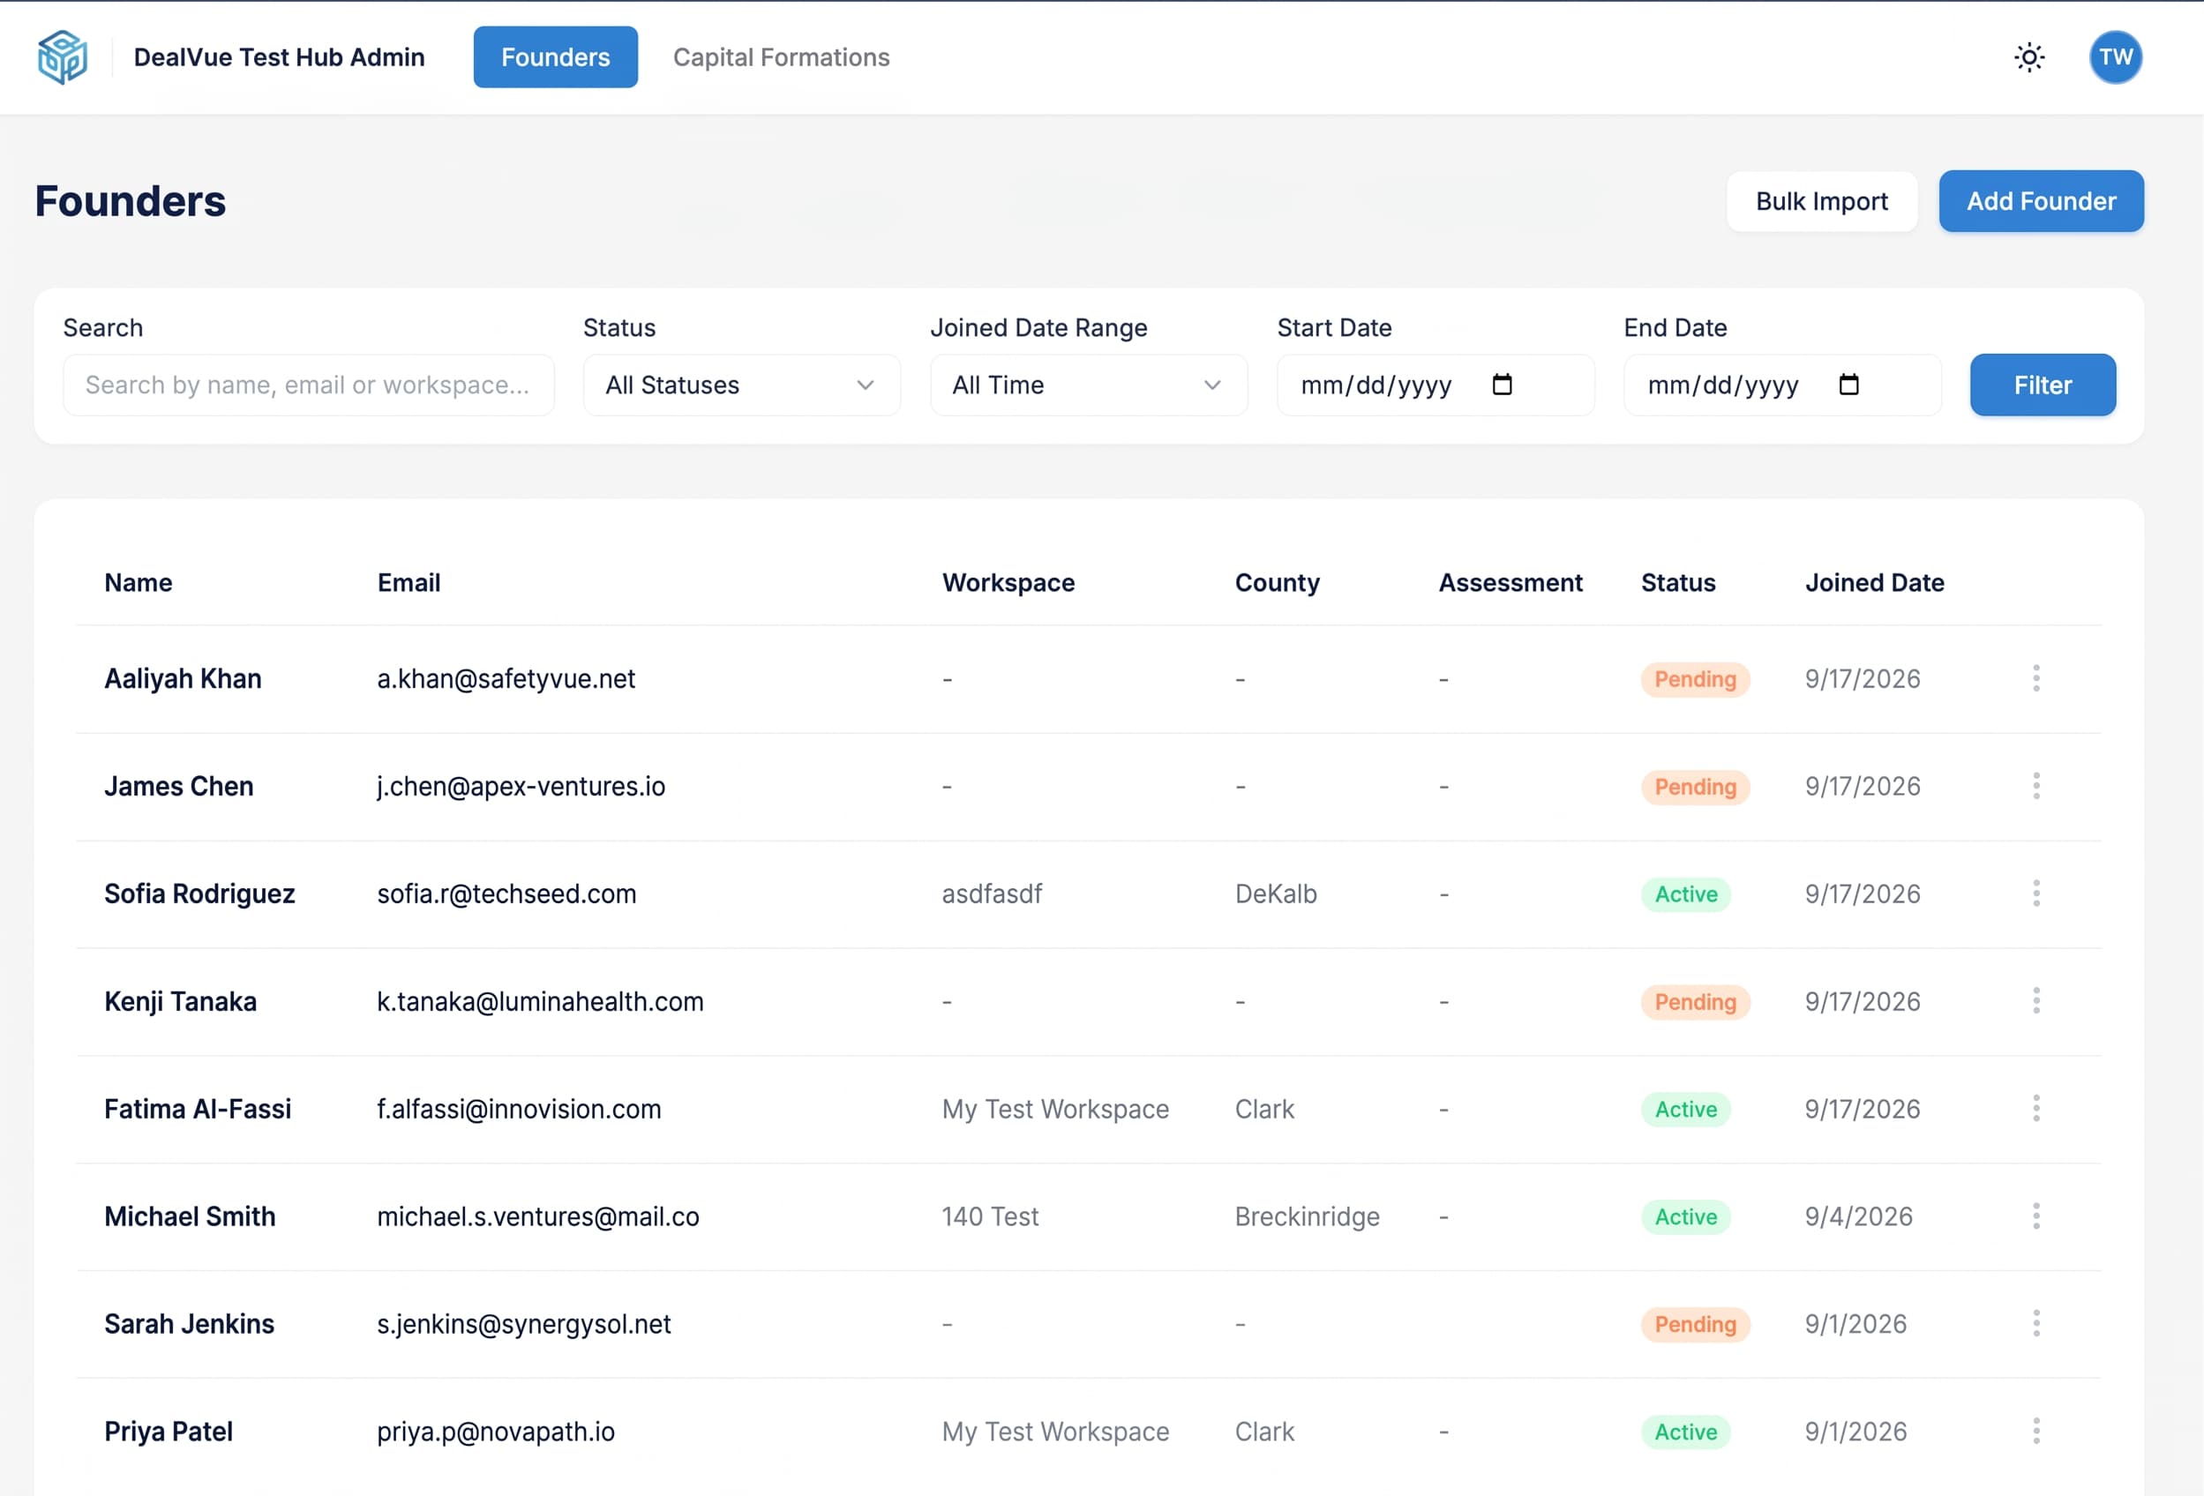Screen dimensions: 2204x1496
Task: Expand the All Time date range dropdown
Action: click(x=1089, y=385)
